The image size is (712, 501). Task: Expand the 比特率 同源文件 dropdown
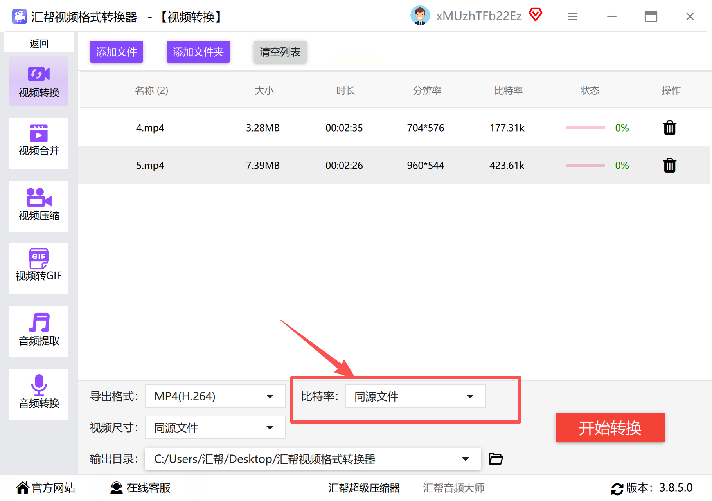pyautogui.click(x=415, y=396)
